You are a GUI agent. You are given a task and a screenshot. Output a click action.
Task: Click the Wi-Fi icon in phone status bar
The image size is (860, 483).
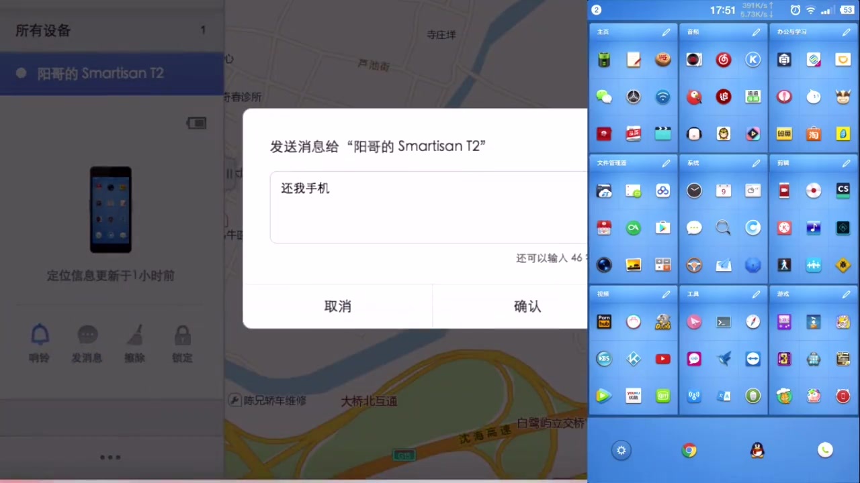coord(811,10)
